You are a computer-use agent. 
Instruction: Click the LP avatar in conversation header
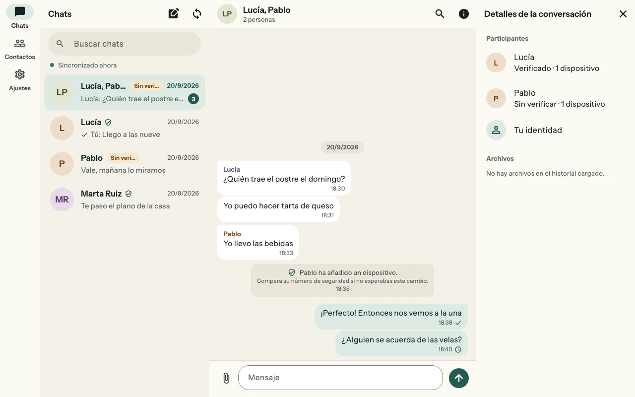point(227,14)
